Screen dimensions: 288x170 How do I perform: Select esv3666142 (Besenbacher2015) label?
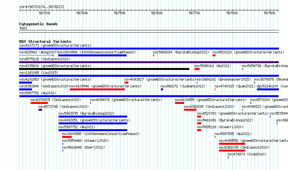click(x=224, y=79)
